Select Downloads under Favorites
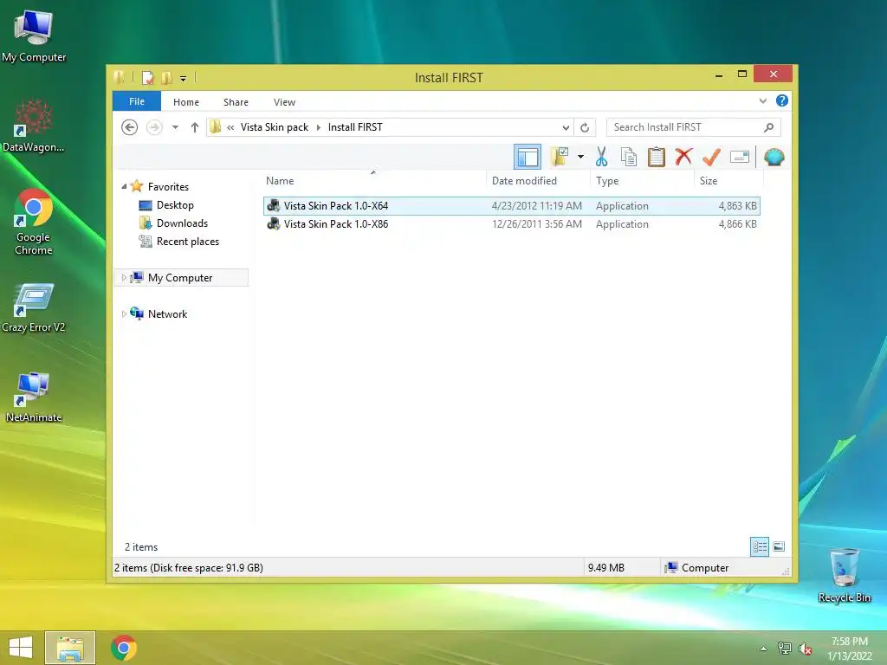Image resolution: width=887 pixels, height=665 pixels. point(182,223)
